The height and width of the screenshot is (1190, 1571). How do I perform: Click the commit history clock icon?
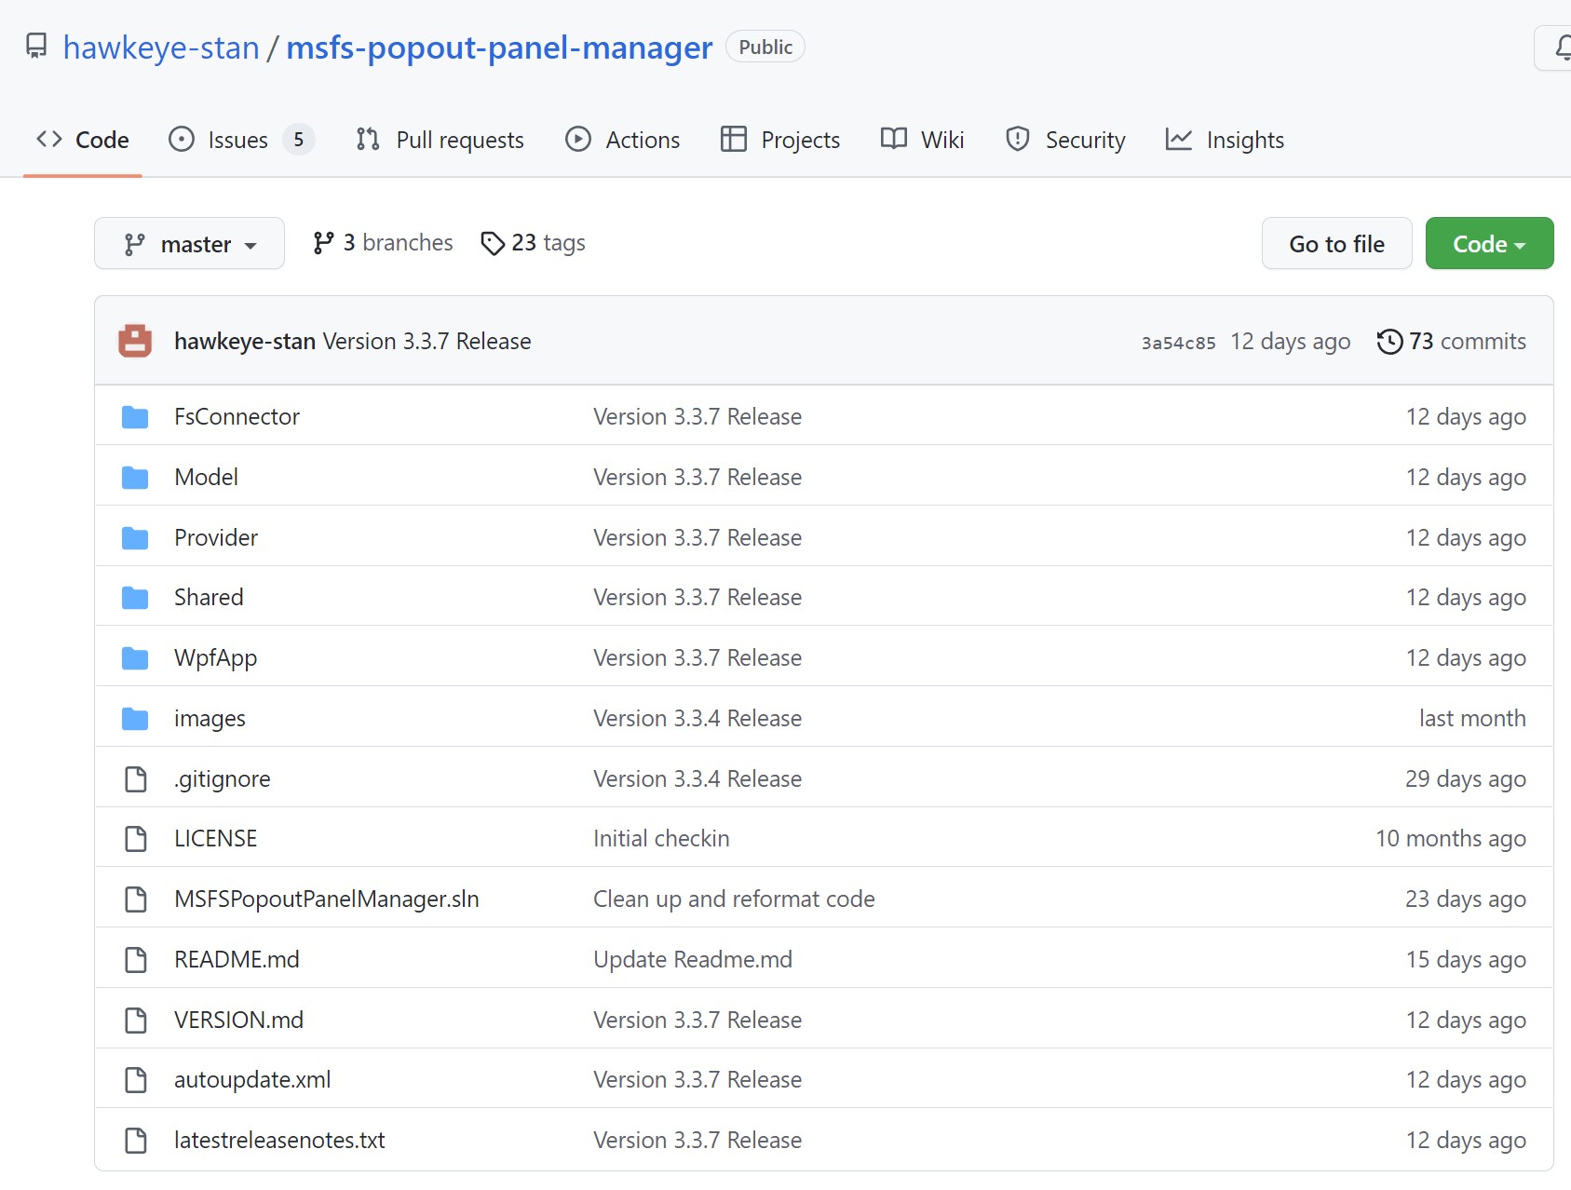1390,341
